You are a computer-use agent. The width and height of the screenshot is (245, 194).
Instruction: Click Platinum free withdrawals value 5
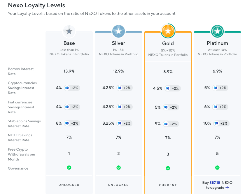217,154
